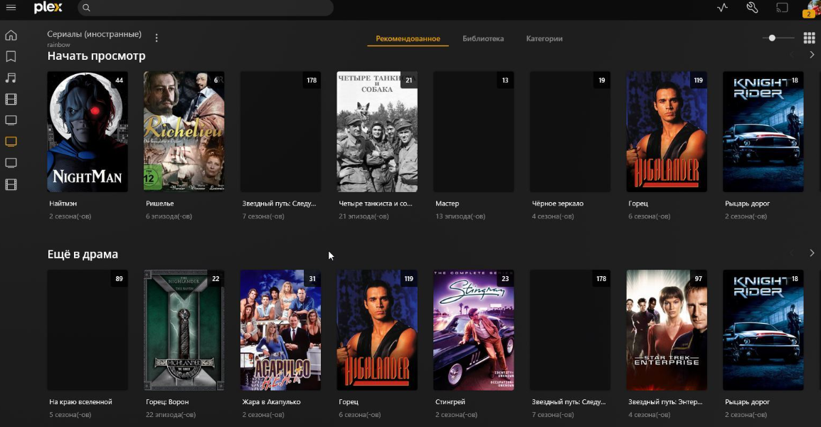This screenshot has height=427, width=821.
Task: Open the Чёрное зеркало show title link
Action: (558, 204)
